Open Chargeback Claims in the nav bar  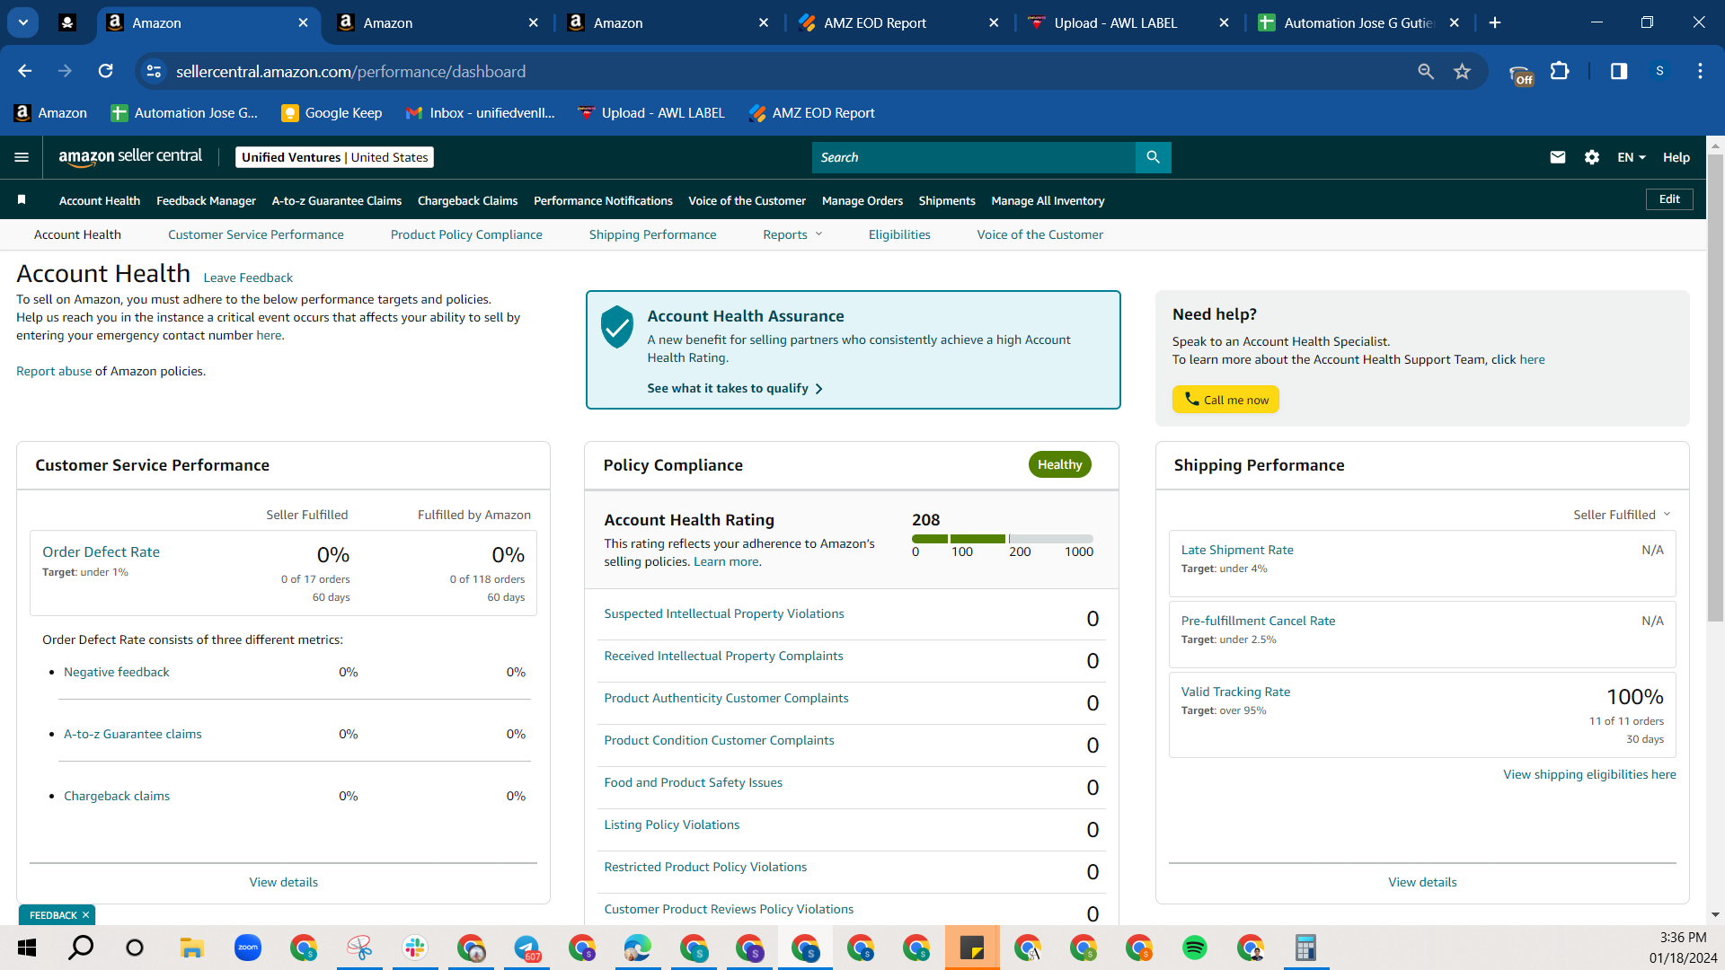[x=467, y=200]
